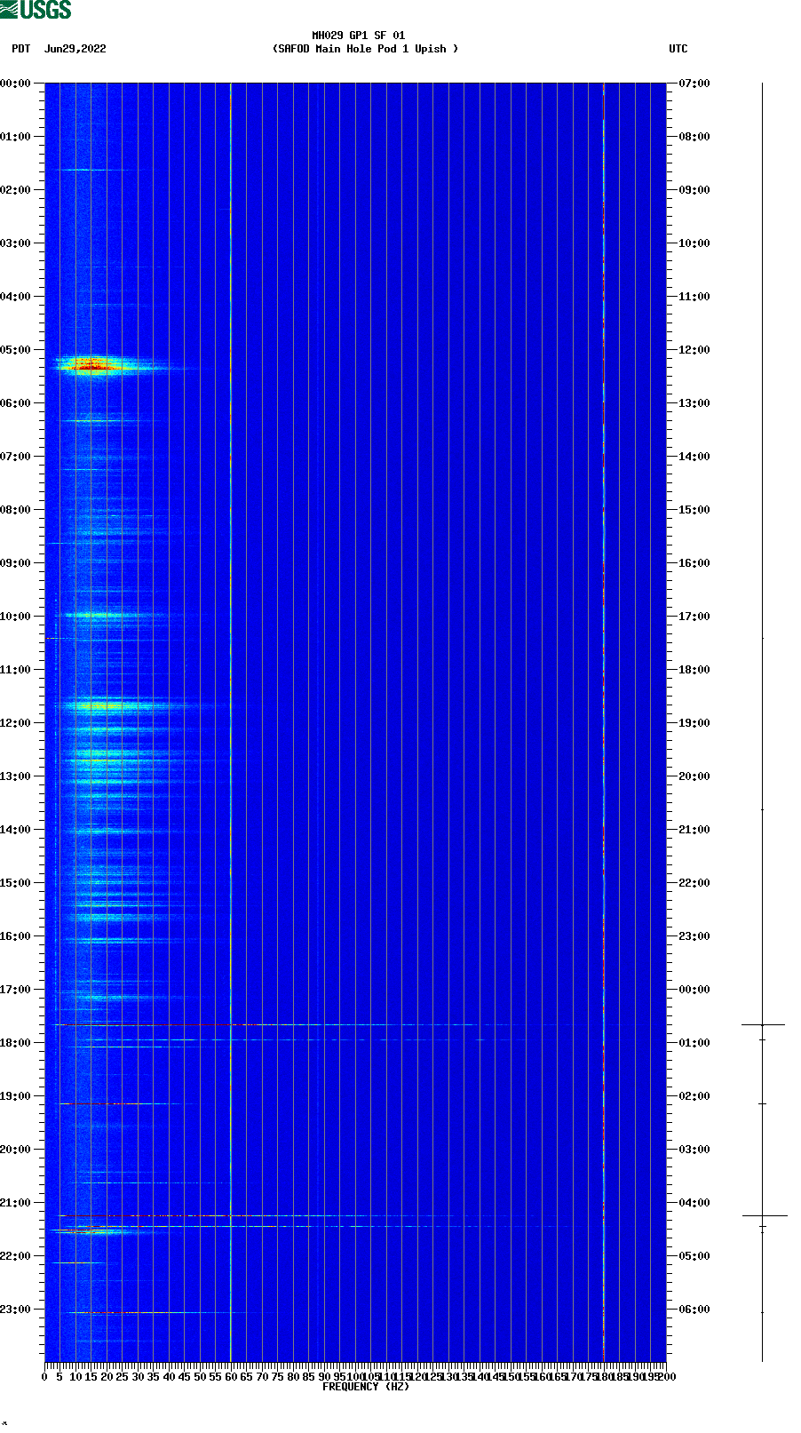Click the red horizontal streak just after 19:00 PDT
Viewport: 801px width, 1433px height.
pos(111,1103)
